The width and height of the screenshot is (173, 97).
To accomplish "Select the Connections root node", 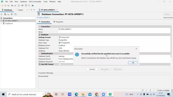I will click(8, 18).
